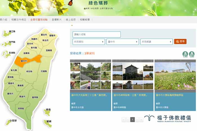The image size is (197, 131).
Task: Click the ODS export icon
Action: [x=192, y=54]
